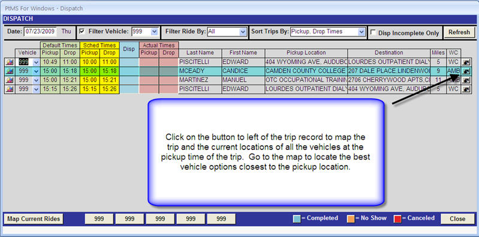Click the Miles column header
479x237 pixels.
coord(438,53)
